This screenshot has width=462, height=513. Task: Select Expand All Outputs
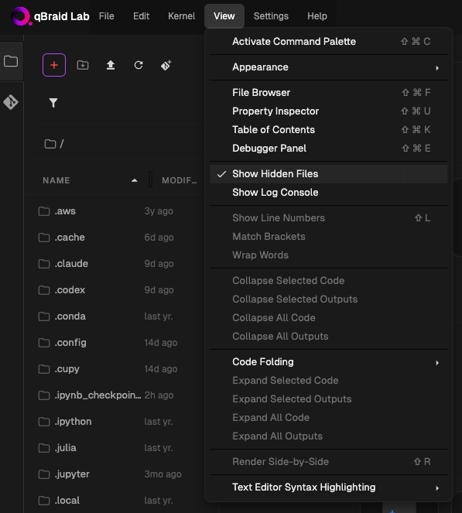pos(328,436)
